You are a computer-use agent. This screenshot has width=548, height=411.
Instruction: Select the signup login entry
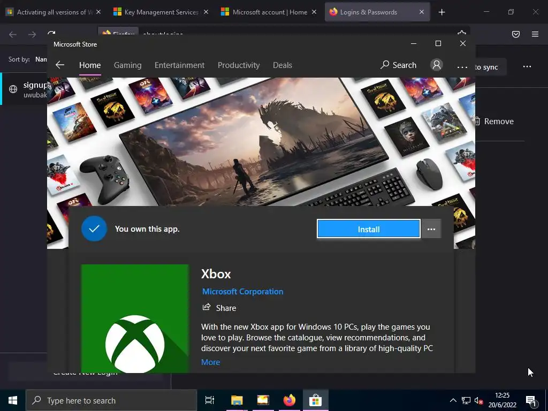click(x=24, y=89)
